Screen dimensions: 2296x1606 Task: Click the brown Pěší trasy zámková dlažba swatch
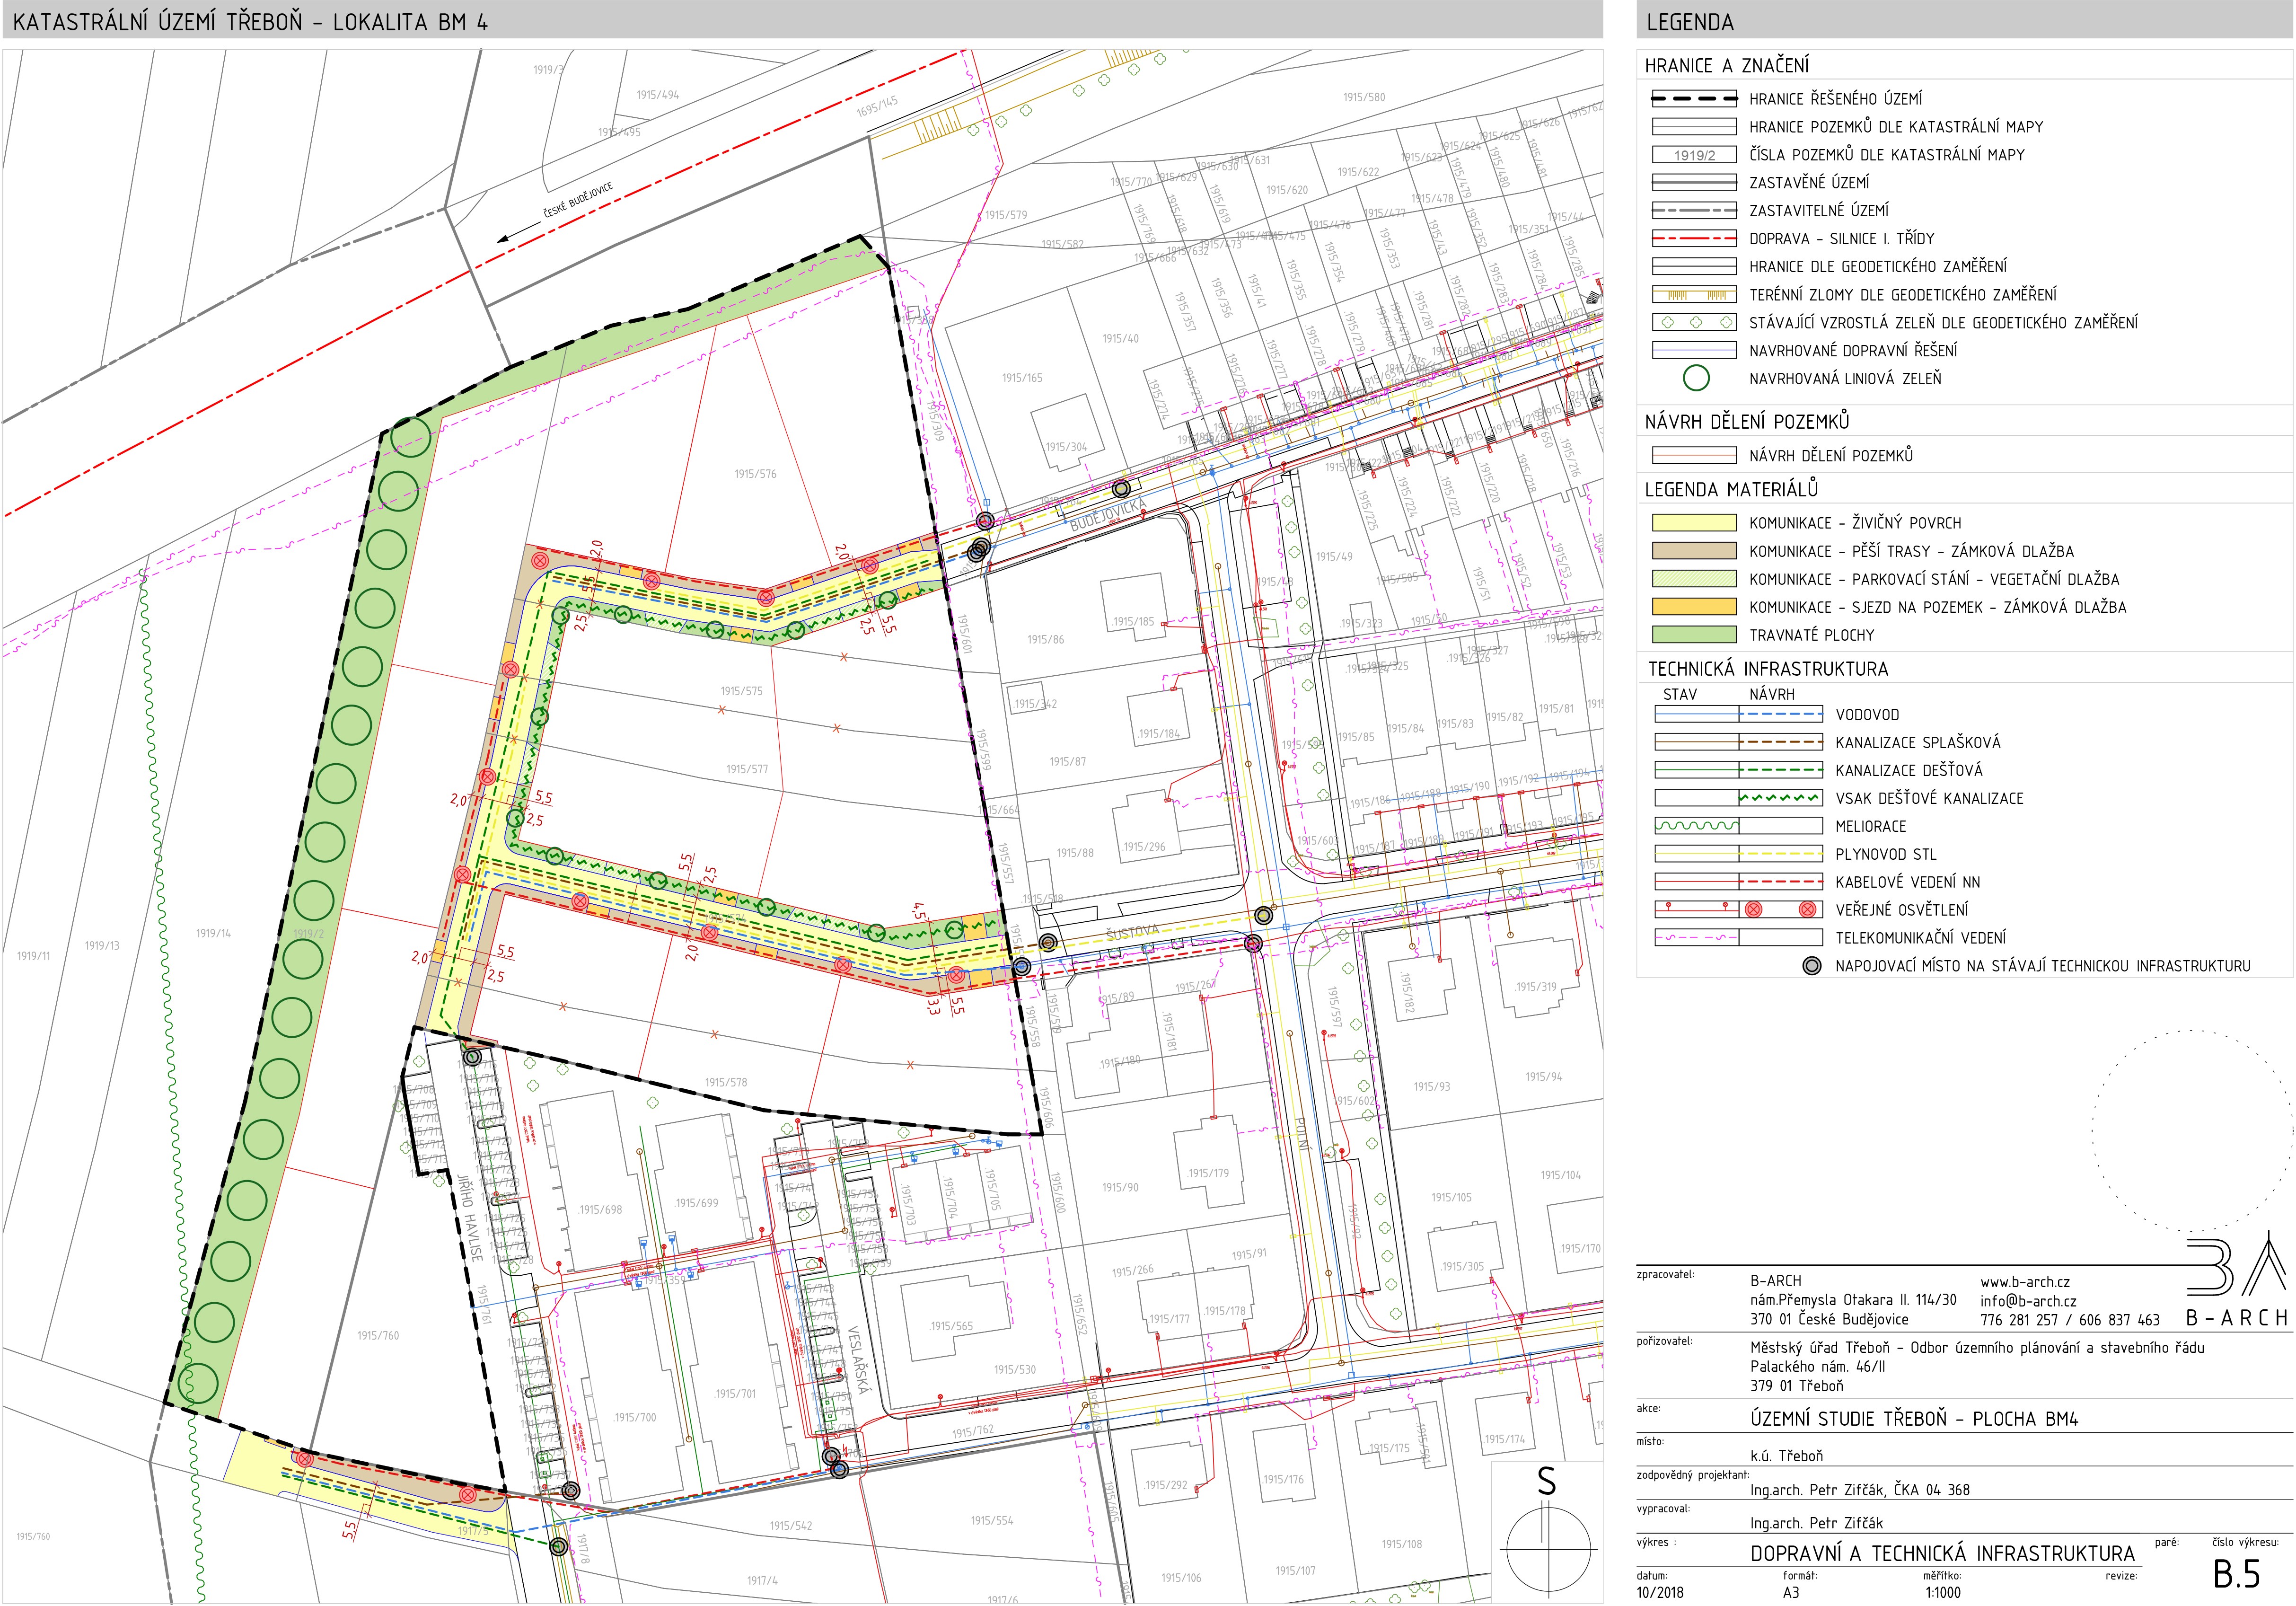1694,551
